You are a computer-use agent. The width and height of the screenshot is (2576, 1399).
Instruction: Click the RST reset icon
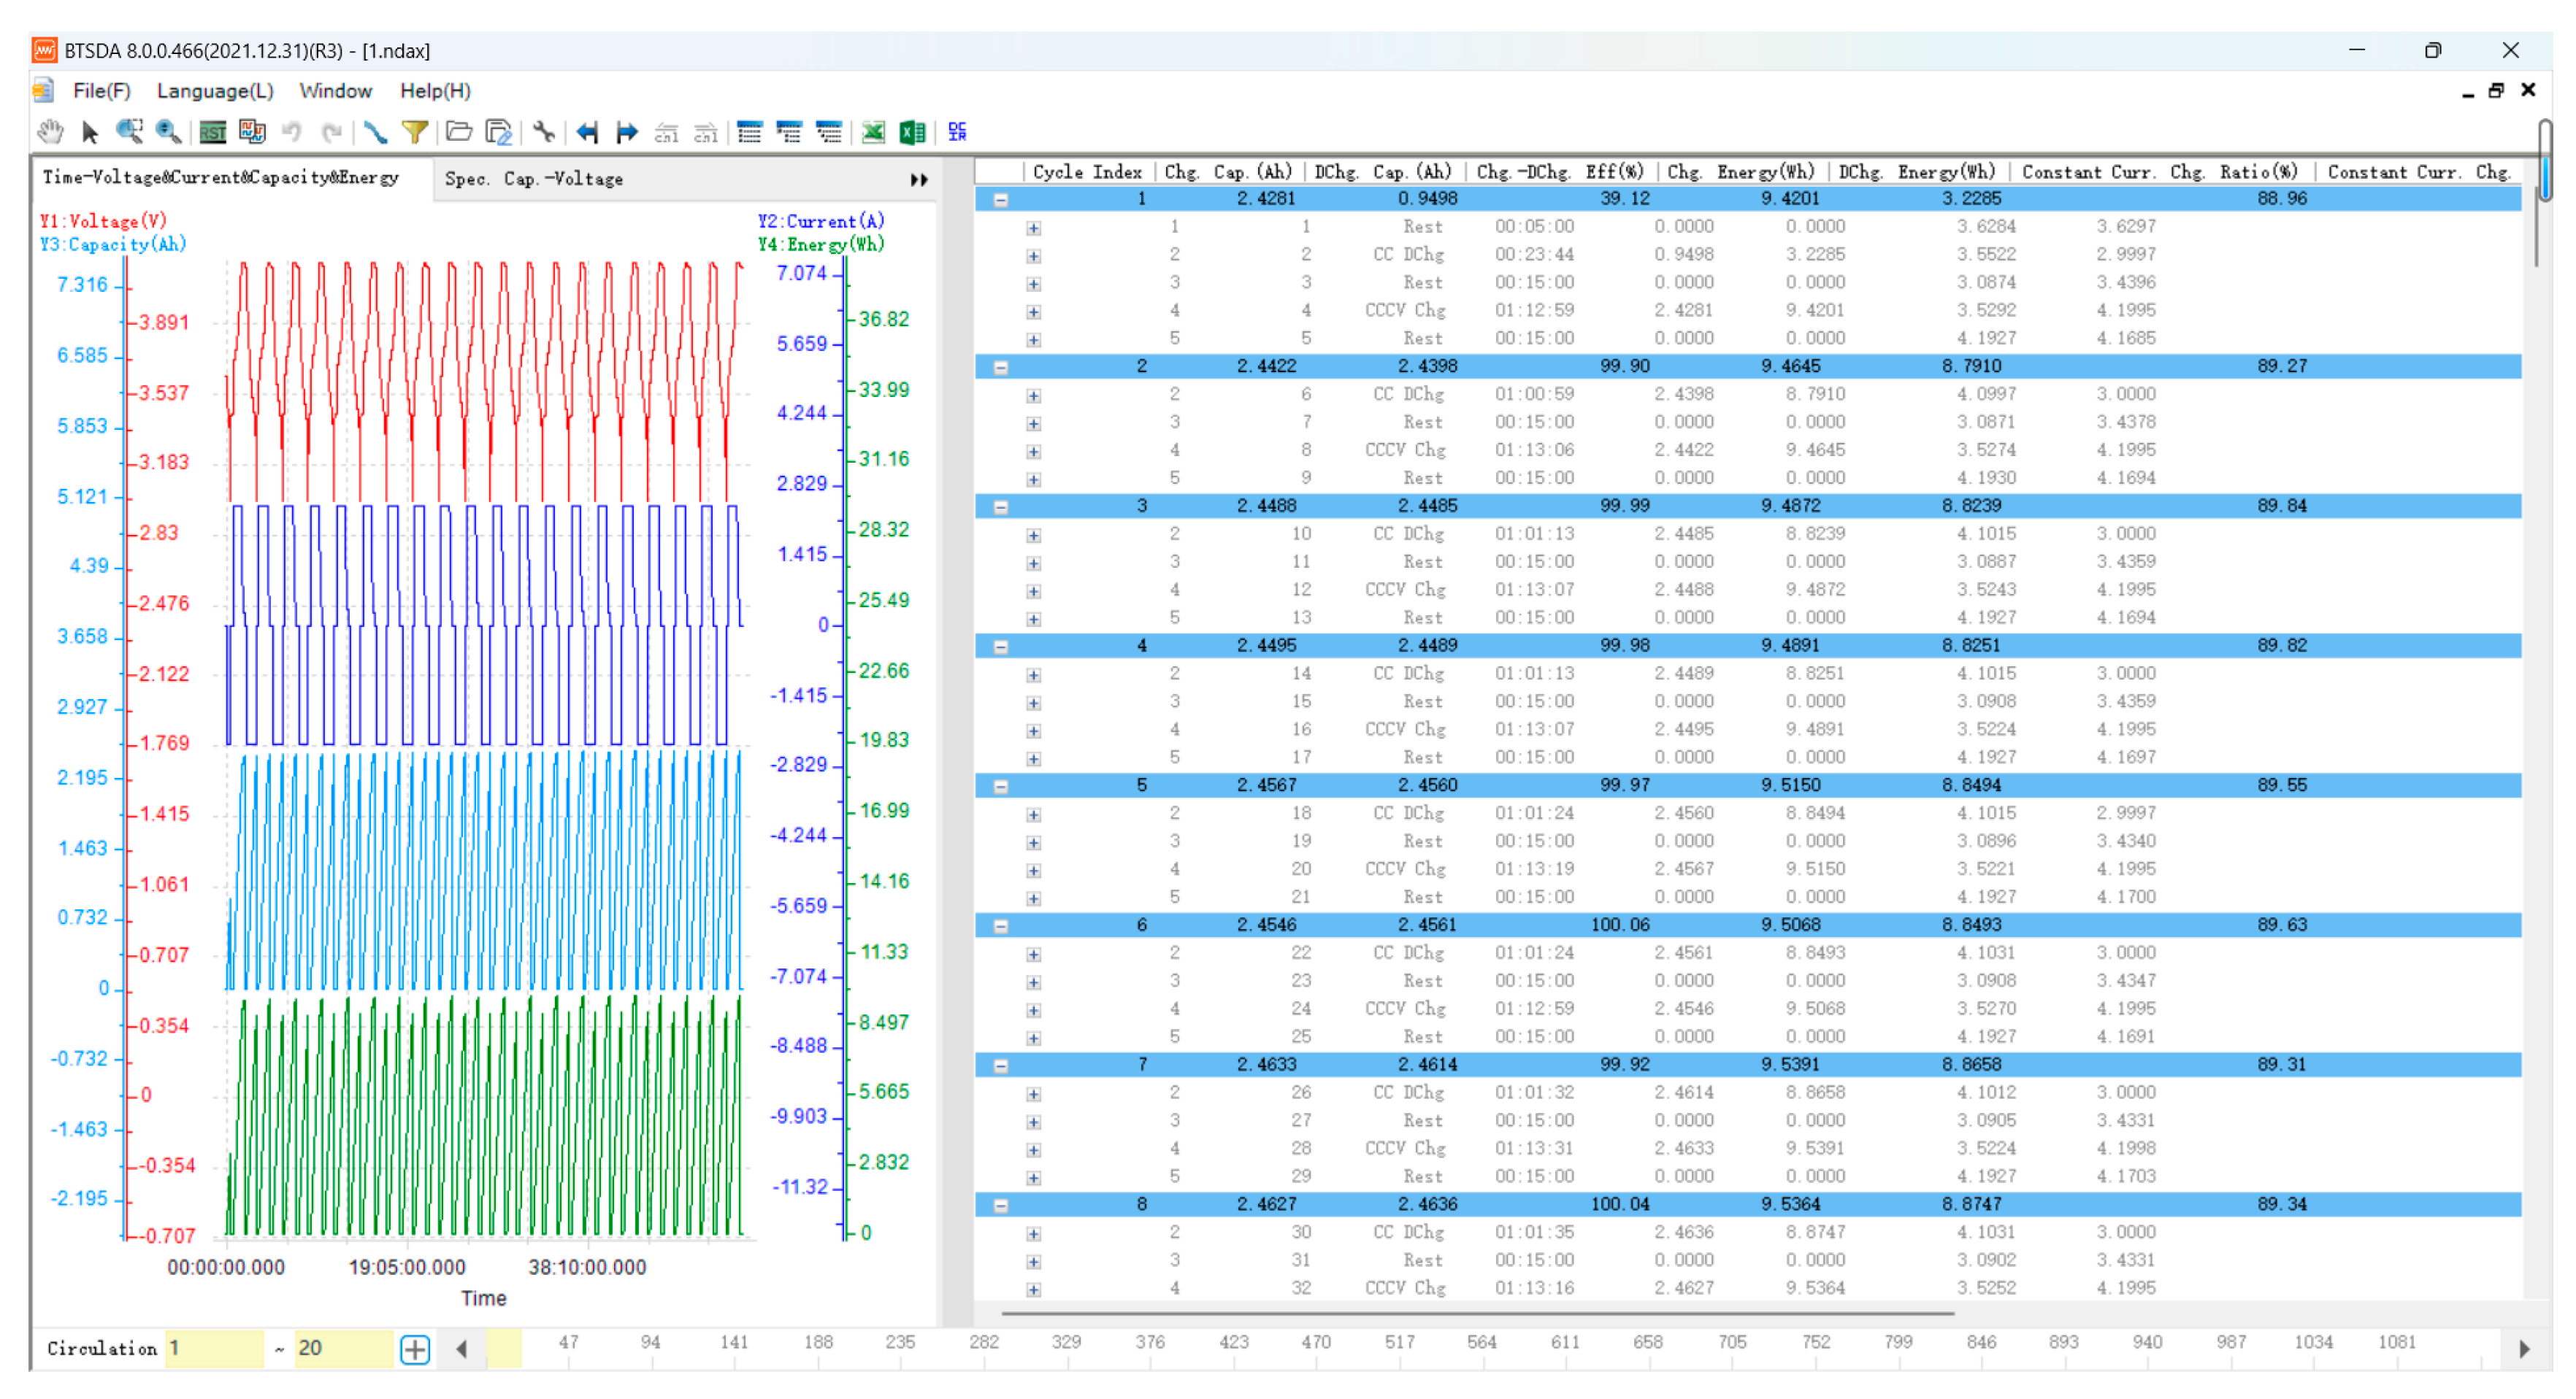coord(212,132)
